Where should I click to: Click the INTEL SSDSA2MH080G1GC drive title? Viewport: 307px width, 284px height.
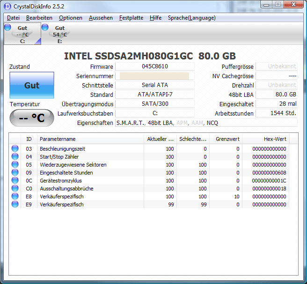tap(150, 56)
